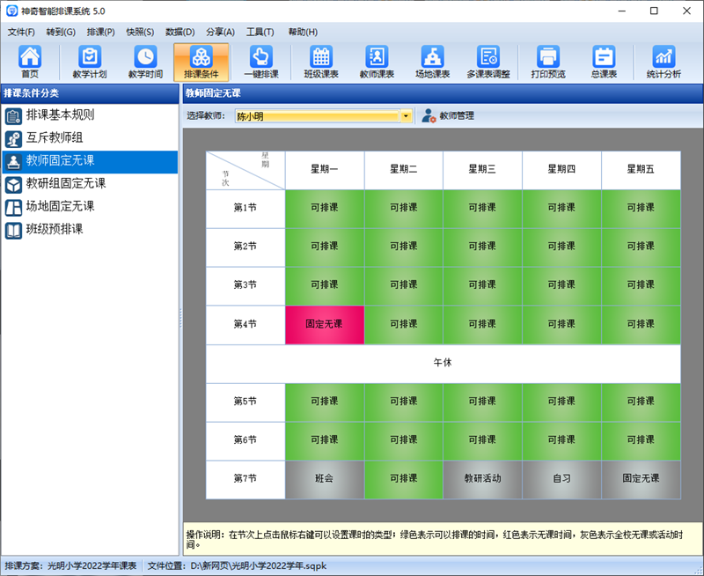Open the 排课(P) menu
The height and width of the screenshot is (576, 704).
100,32
